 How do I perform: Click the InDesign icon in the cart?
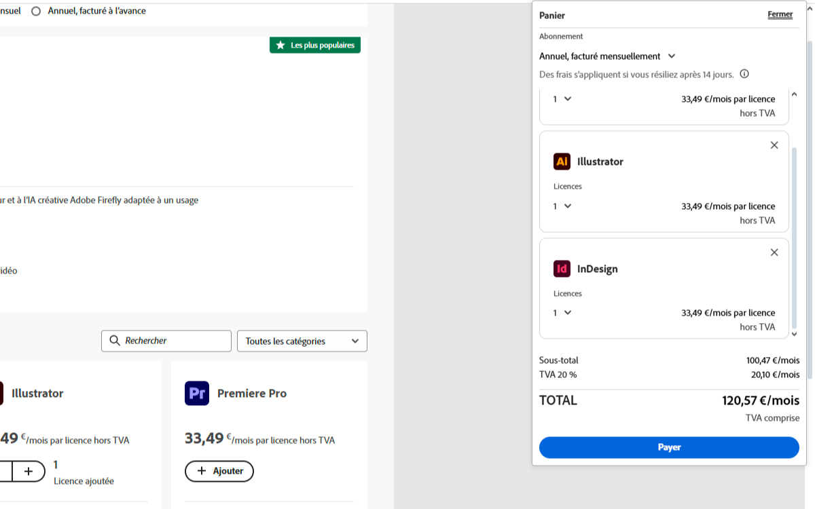pos(562,269)
